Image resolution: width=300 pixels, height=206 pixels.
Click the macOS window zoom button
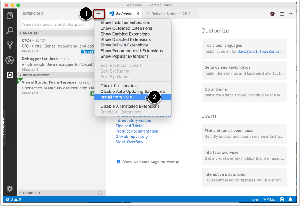(18, 5)
